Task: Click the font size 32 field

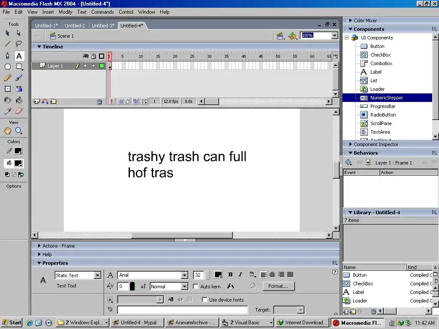Action: [198, 275]
